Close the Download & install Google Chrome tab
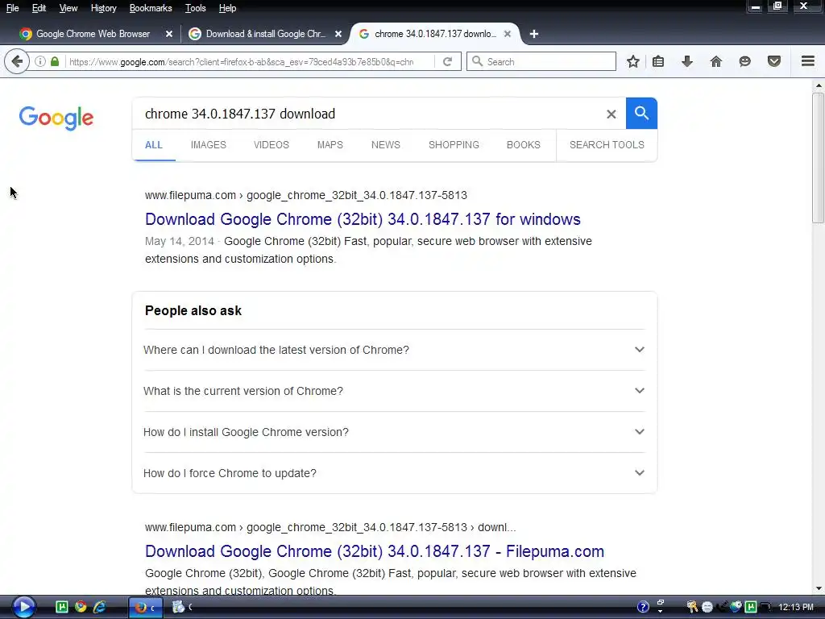Screen dimensions: 825x619 click(338, 34)
